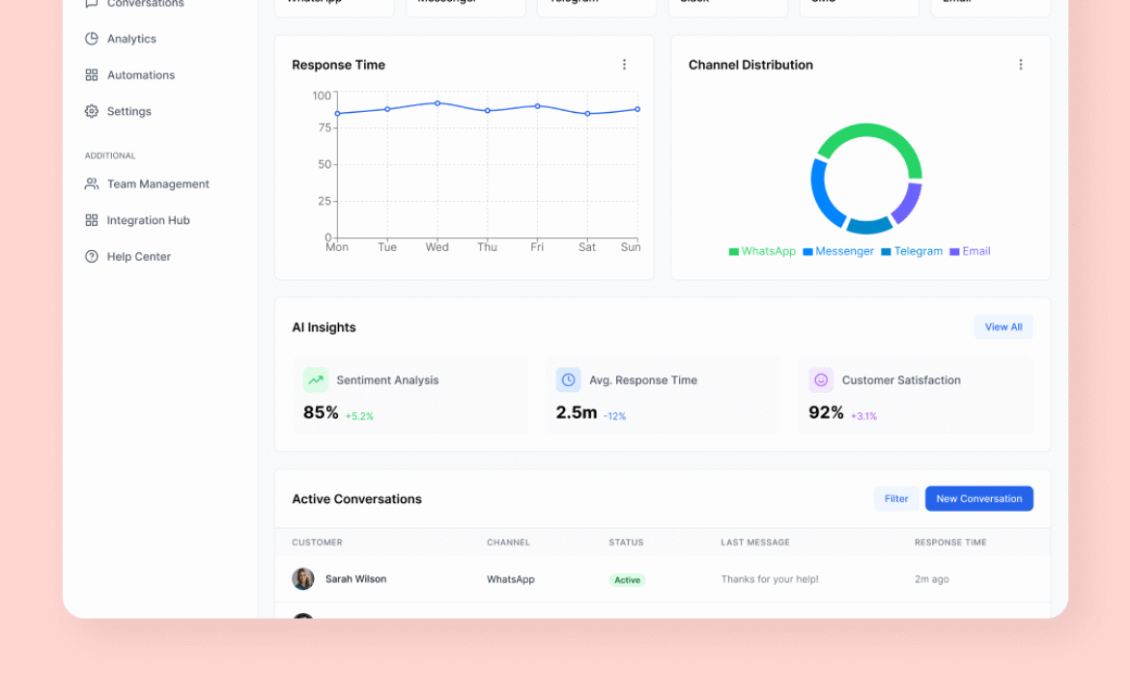Click the Analytics pie chart icon
The height and width of the screenshot is (700, 1130).
[x=92, y=39]
